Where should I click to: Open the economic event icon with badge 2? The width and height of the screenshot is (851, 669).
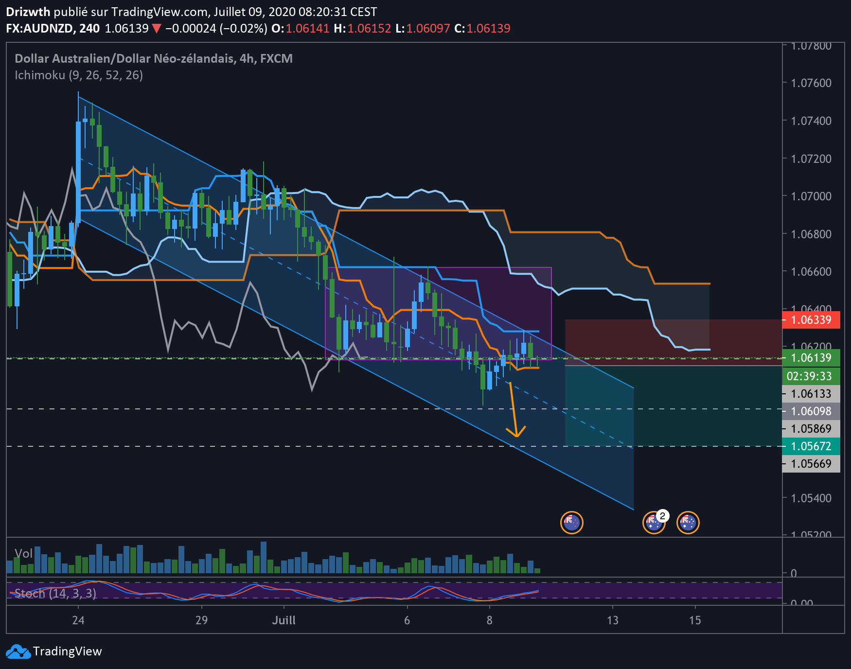(654, 523)
